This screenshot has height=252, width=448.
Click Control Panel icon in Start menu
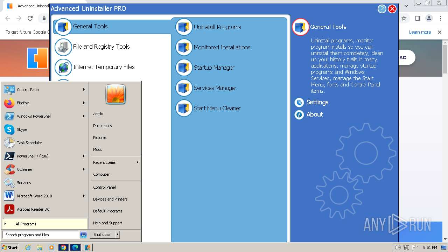pos(9,90)
